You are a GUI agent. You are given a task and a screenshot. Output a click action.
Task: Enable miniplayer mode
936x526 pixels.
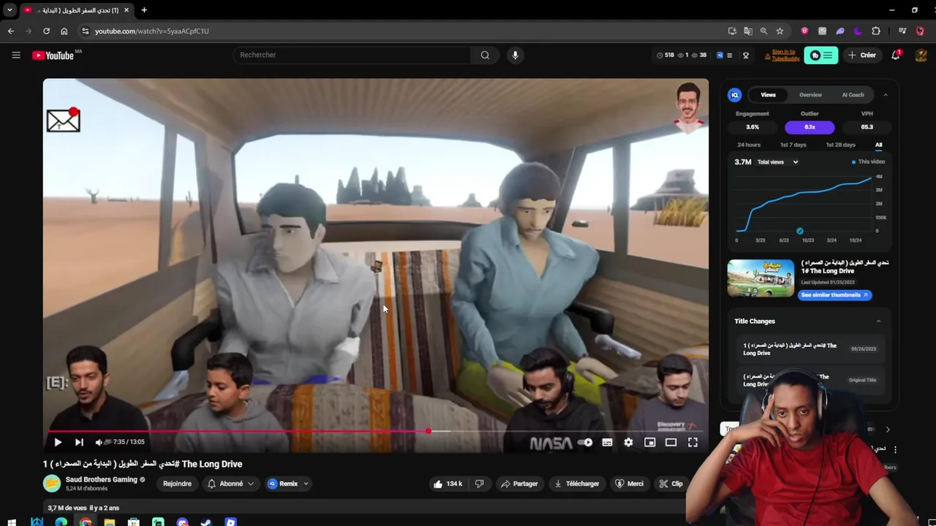coord(649,442)
